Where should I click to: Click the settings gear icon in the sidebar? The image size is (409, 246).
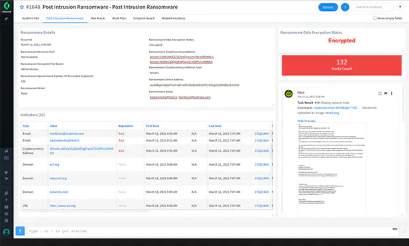7,221
